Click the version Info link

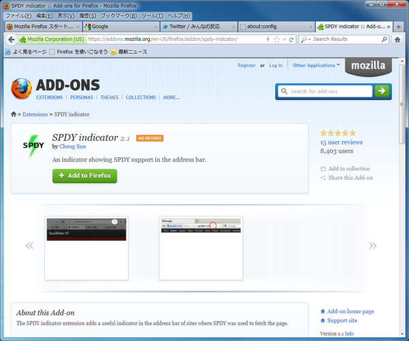pos(349,334)
